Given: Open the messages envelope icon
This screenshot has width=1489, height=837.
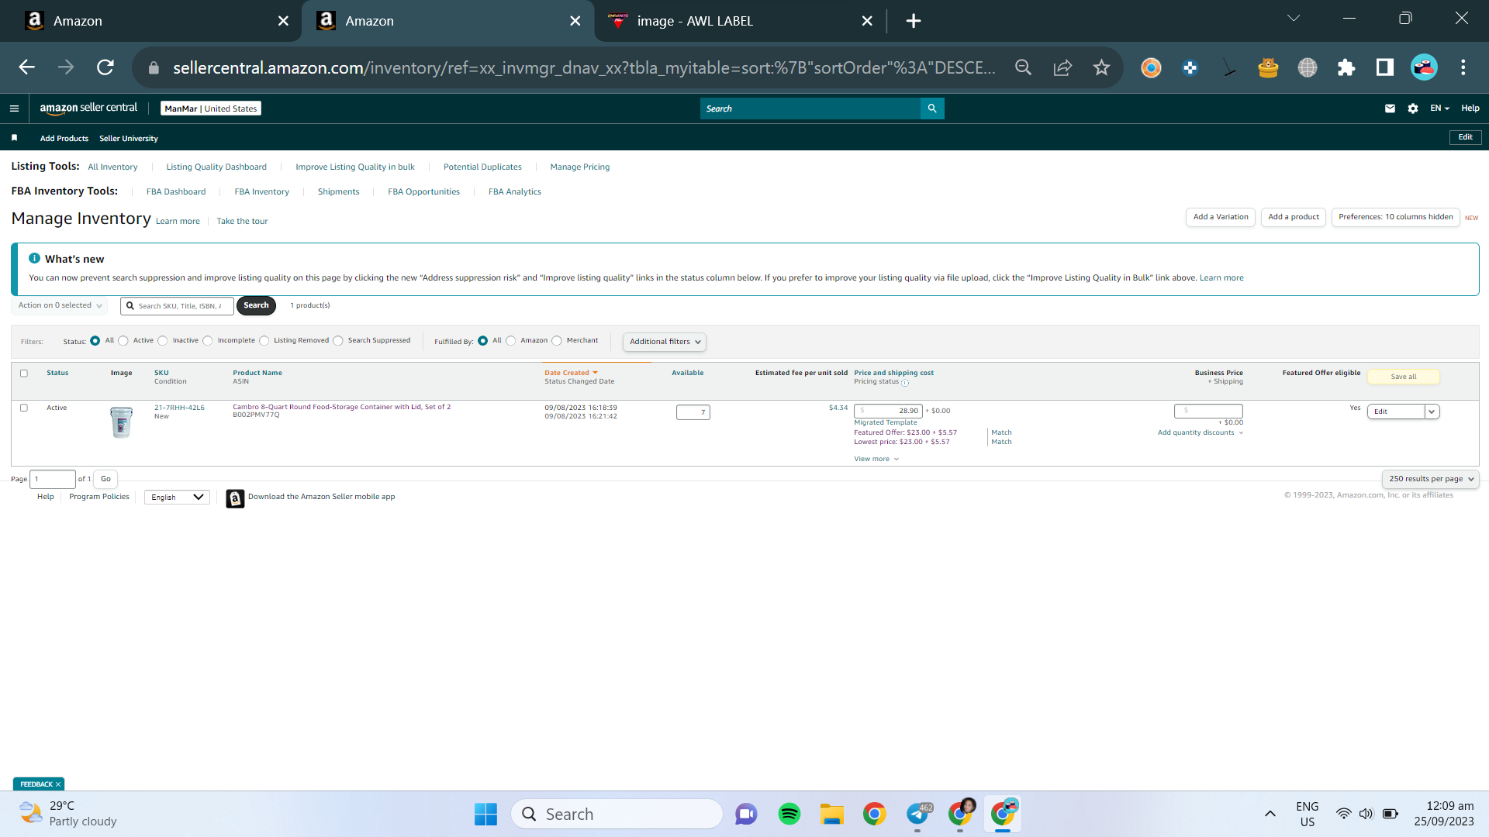Looking at the screenshot, I should 1390,108.
